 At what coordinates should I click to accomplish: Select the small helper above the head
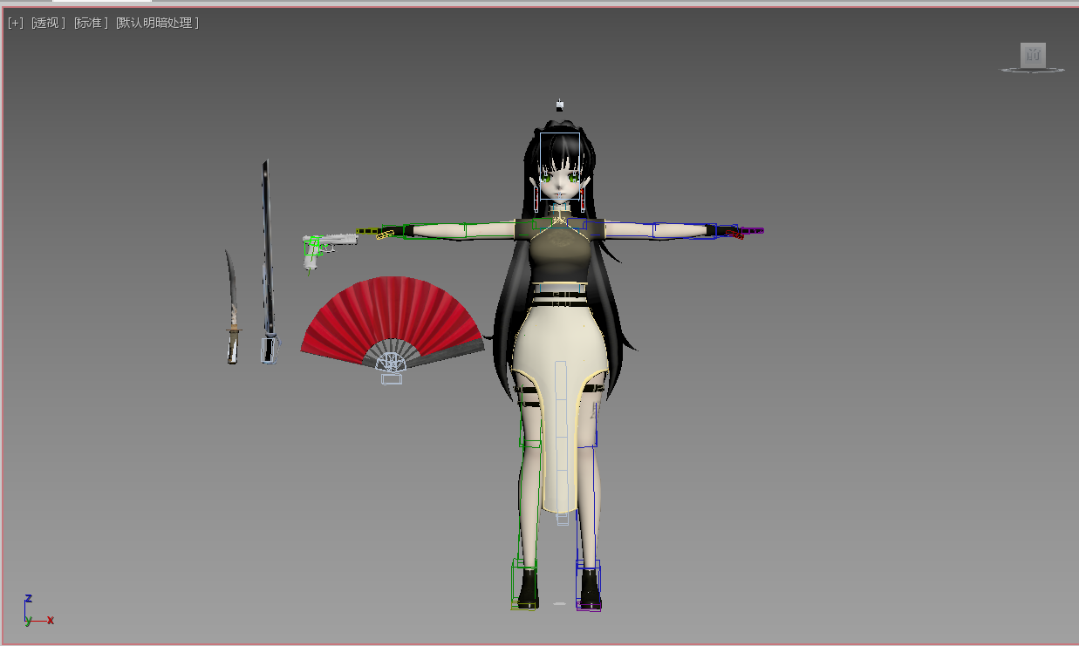tap(560, 105)
